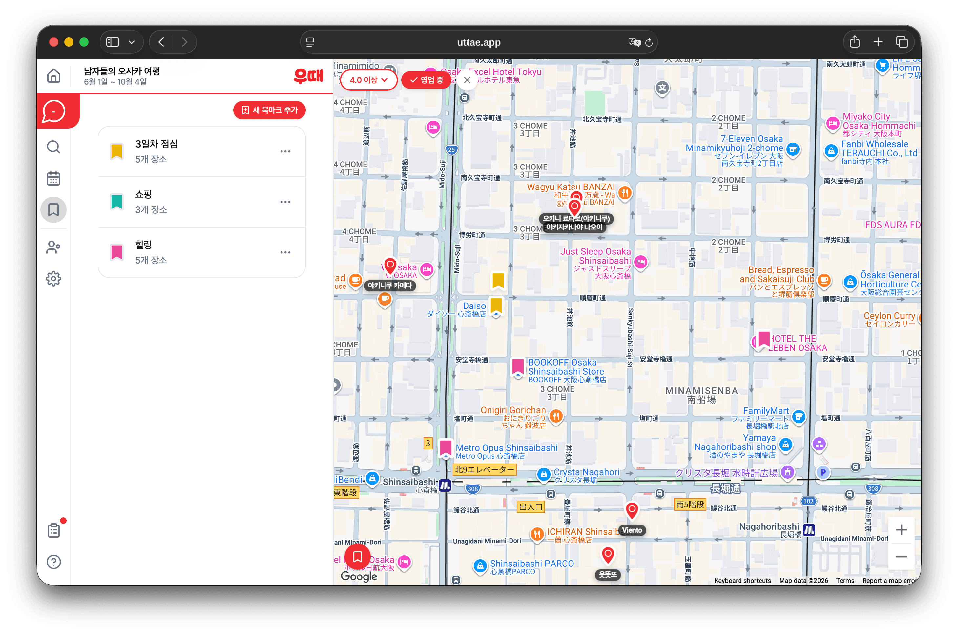The height and width of the screenshot is (634, 958).
Task: Open the home page icon in sidebar
Action: pyautogui.click(x=53, y=76)
